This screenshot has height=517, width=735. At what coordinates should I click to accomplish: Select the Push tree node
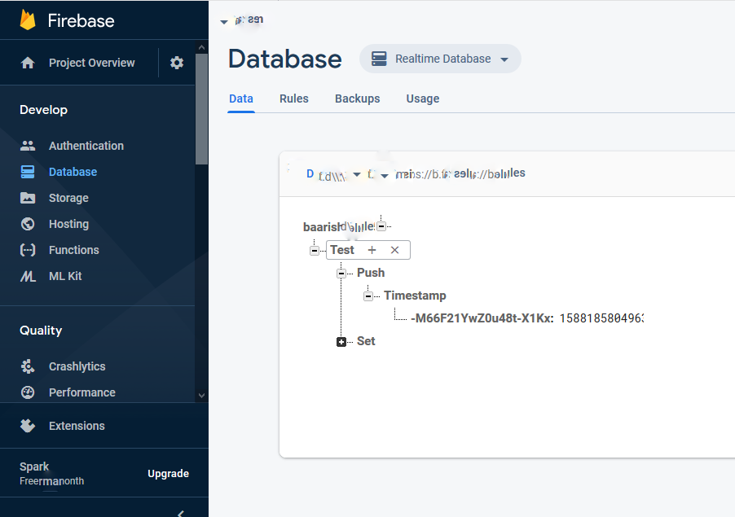pos(371,273)
